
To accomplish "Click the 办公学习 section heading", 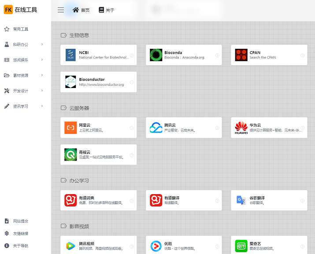I will point(79,180).
